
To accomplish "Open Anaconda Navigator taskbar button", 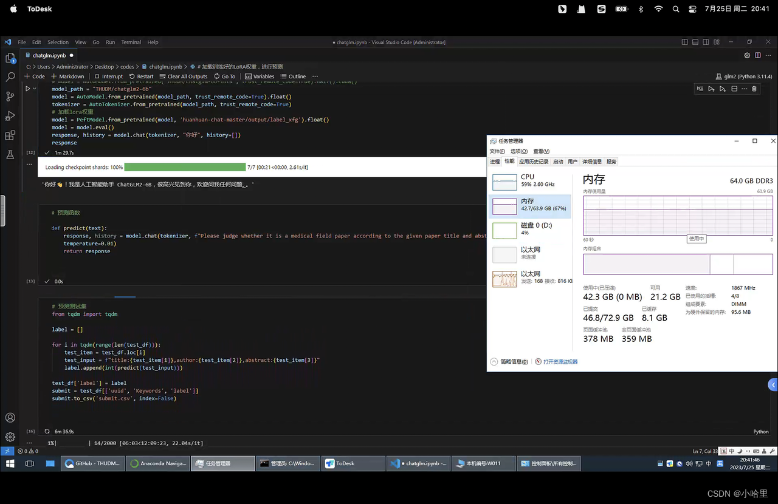I will point(159,463).
